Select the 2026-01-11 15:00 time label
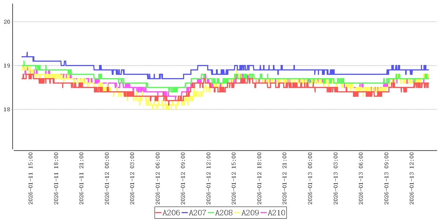 pyautogui.click(x=31, y=178)
